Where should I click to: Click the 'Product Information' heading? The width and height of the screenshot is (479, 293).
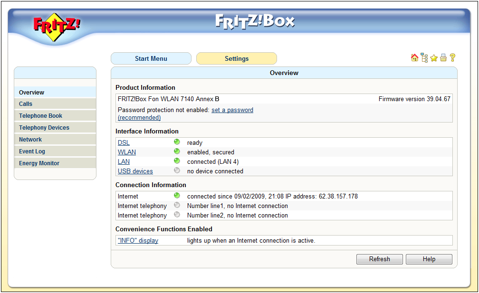[x=145, y=87]
